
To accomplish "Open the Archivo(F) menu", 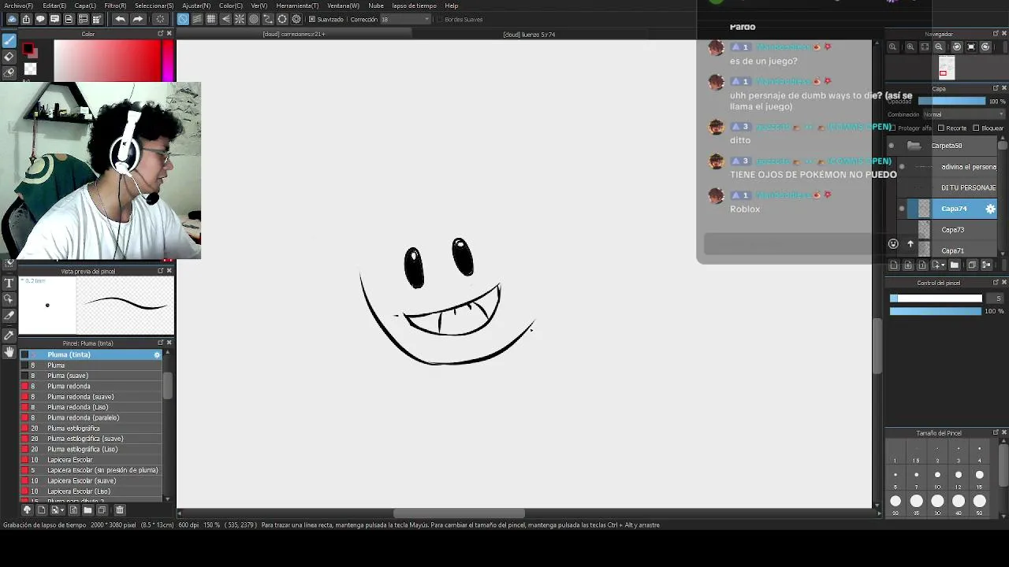I will (17, 6).
